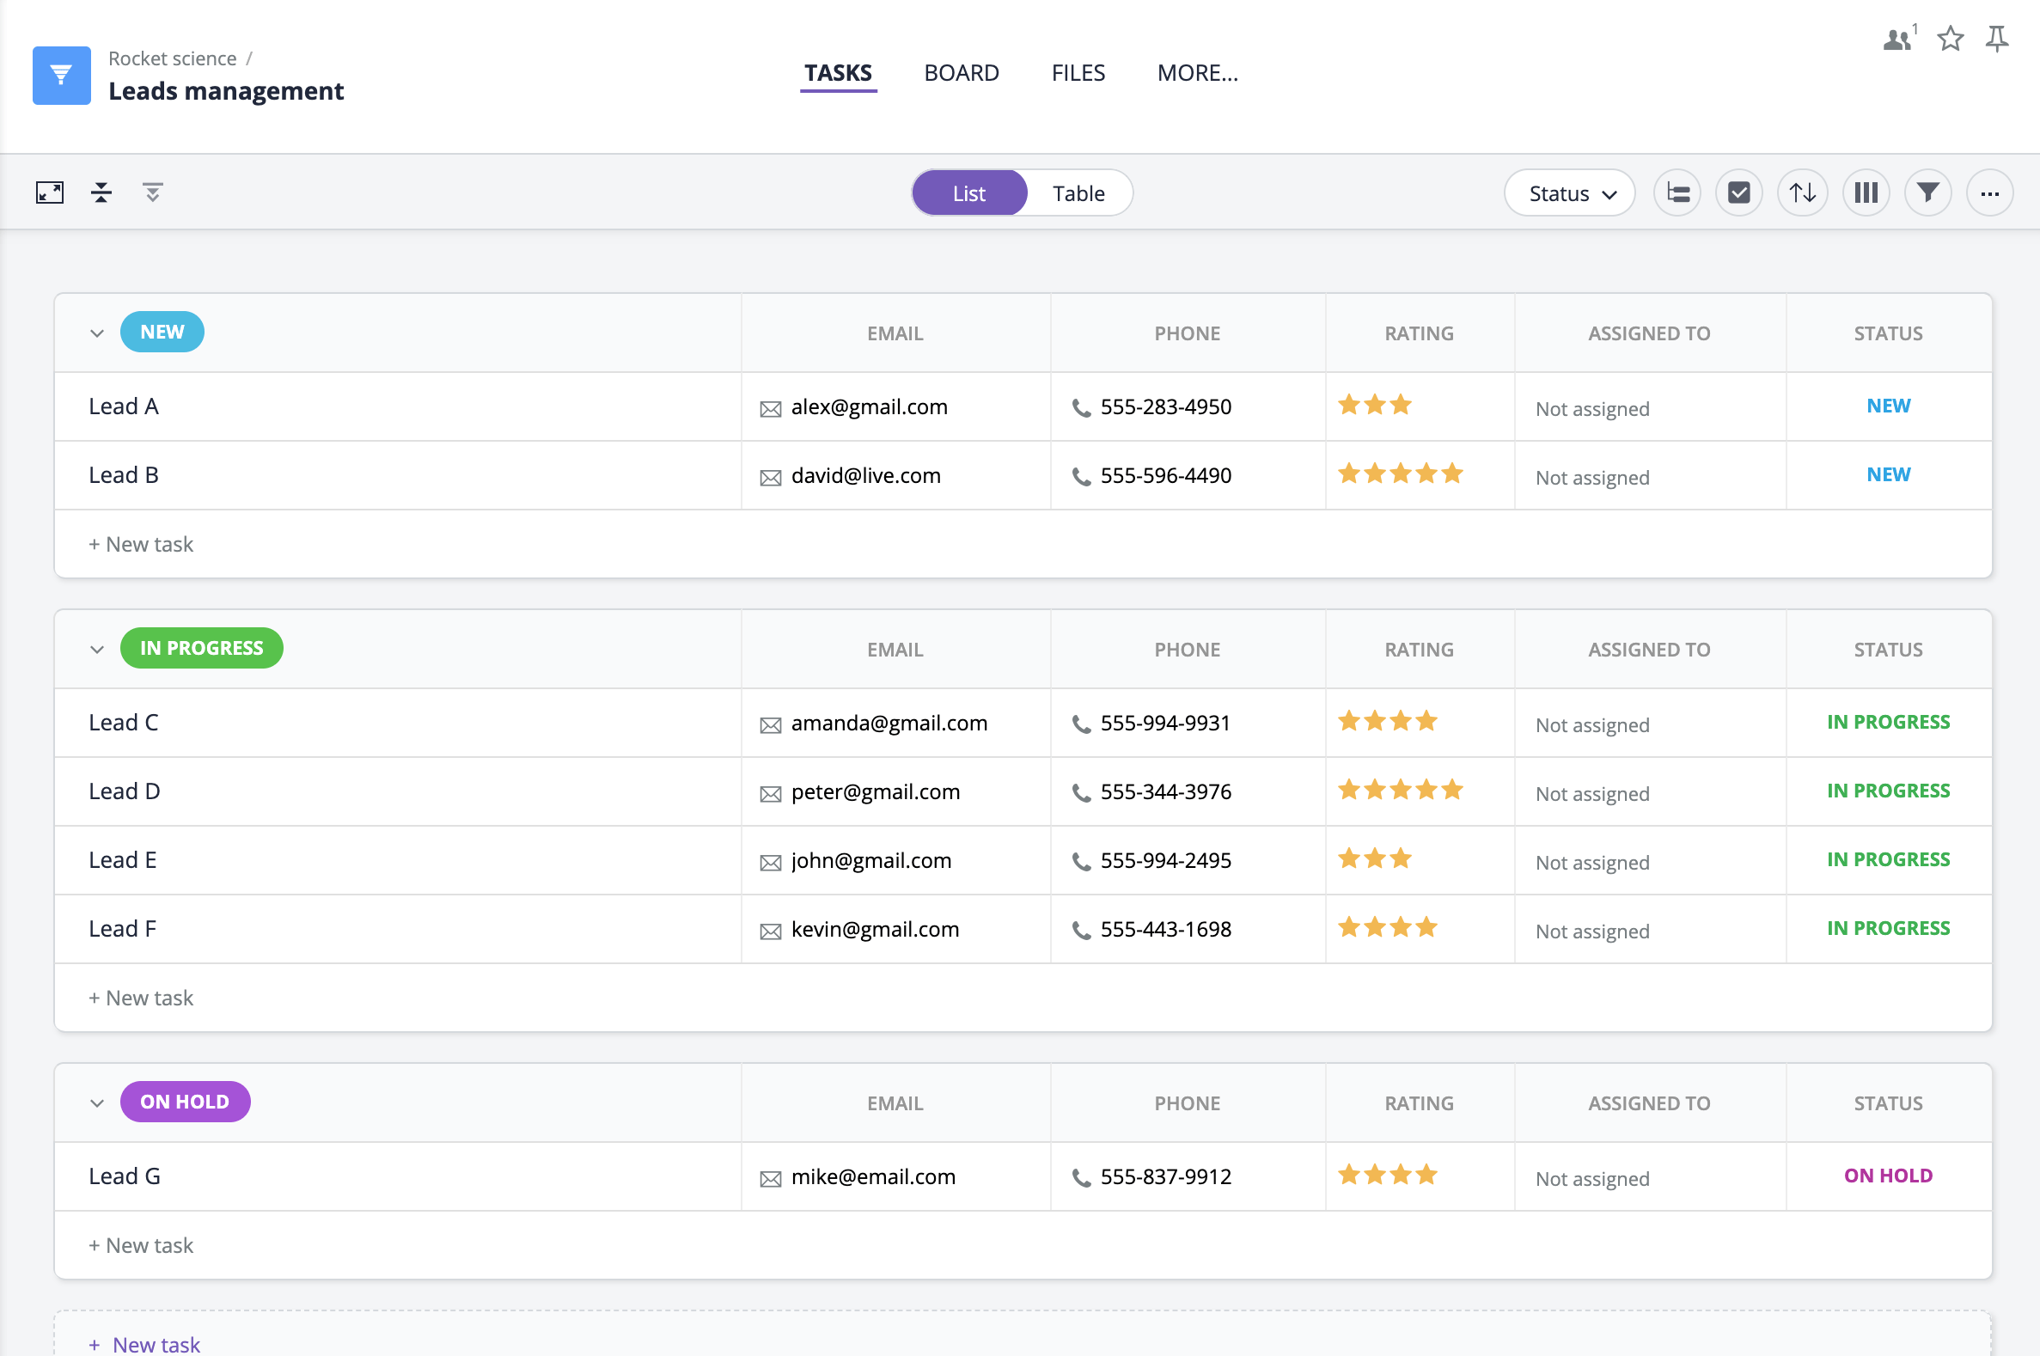
Task: Collapse the IN PROGRESS group
Action: coord(98,648)
